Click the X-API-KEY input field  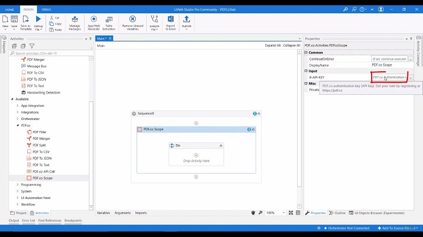point(389,77)
